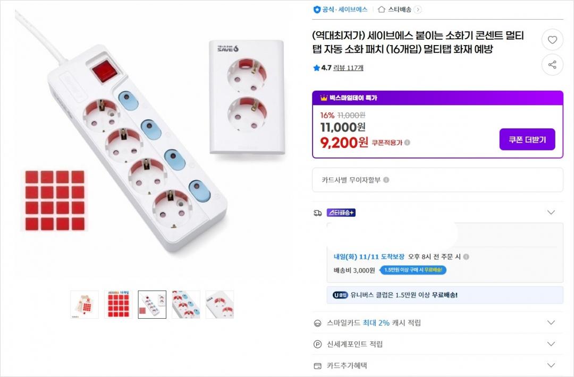Screen dimensions: 574x377
Task: Click the heart wishlist icon
Action: pos(552,40)
